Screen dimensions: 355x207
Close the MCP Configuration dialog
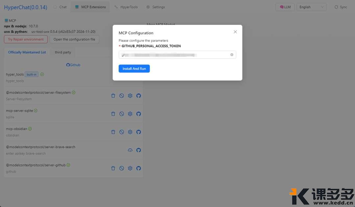pyautogui.click(x=235, y=32)
